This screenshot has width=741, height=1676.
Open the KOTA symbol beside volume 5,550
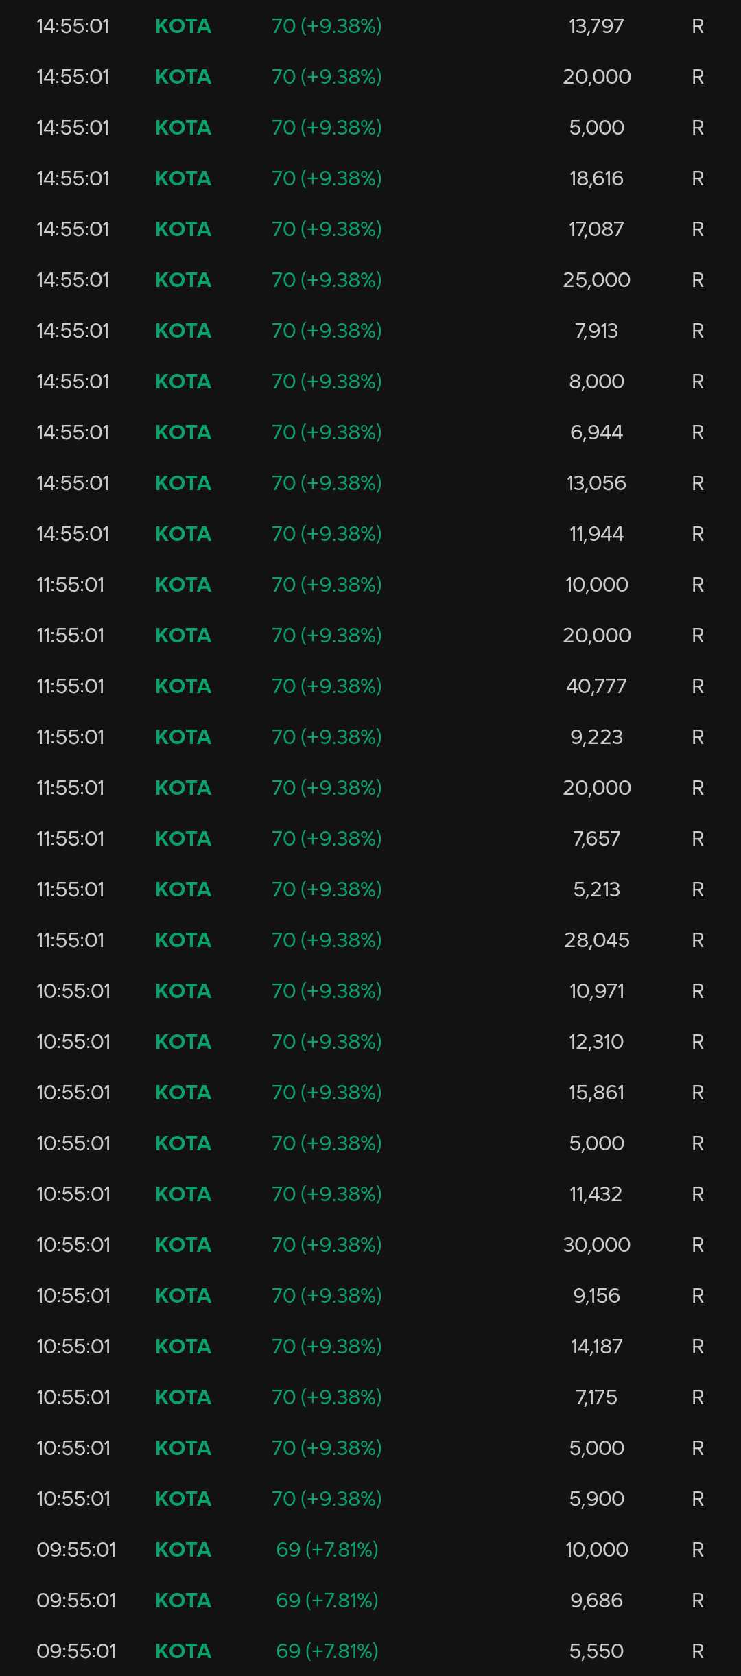(x=183, y=1651)
